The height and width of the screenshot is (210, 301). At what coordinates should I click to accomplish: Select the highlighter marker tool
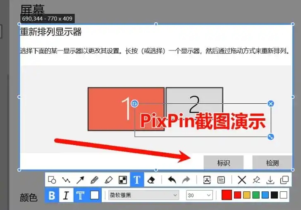[x=109, y=180]
